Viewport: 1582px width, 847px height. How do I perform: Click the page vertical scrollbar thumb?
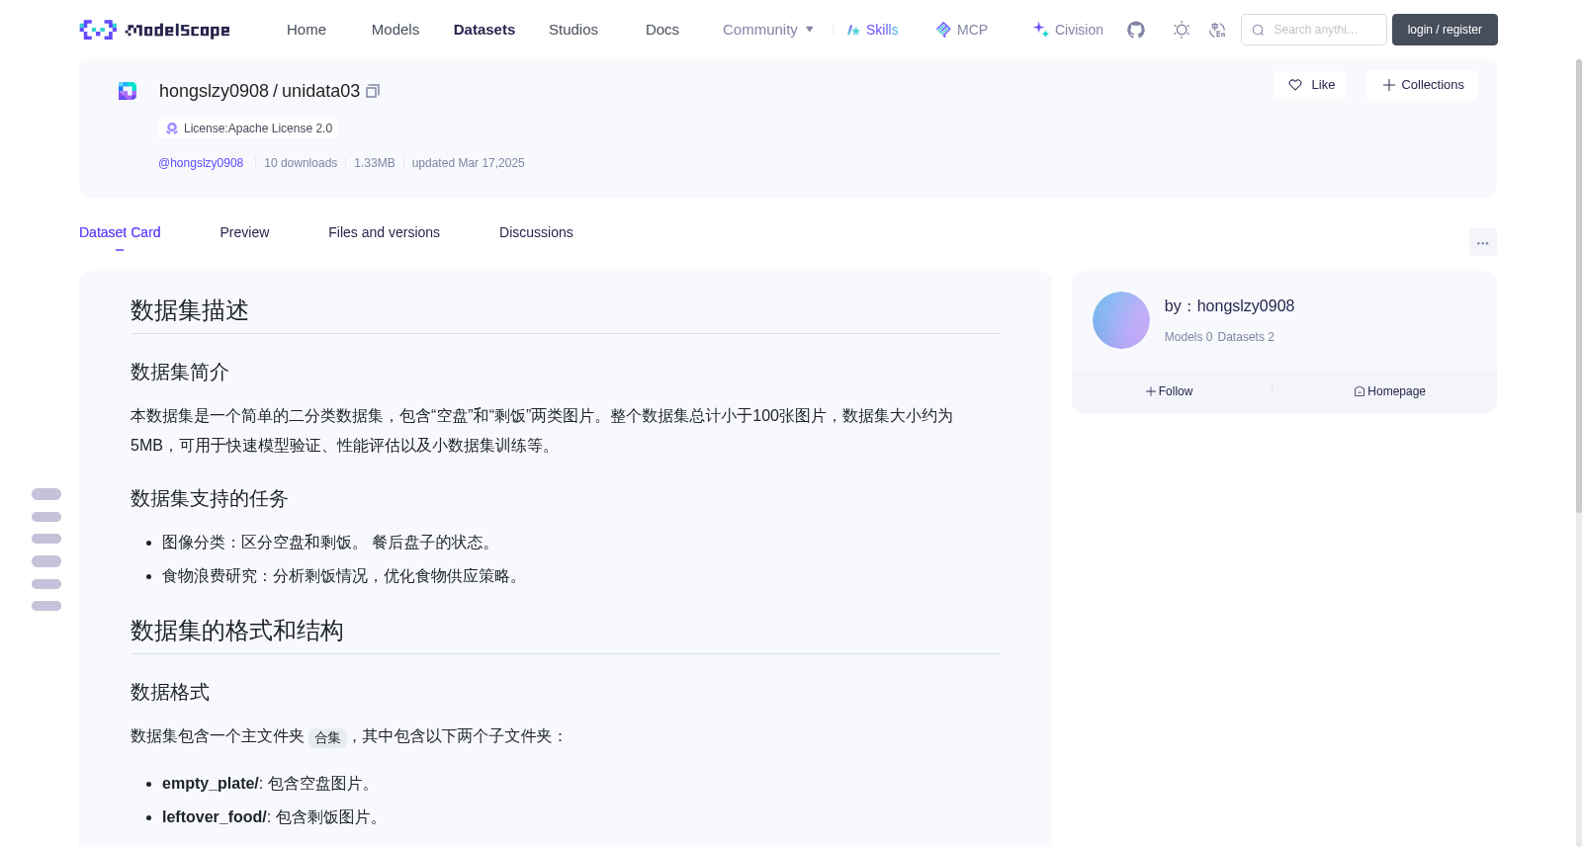pos(1578,285)
